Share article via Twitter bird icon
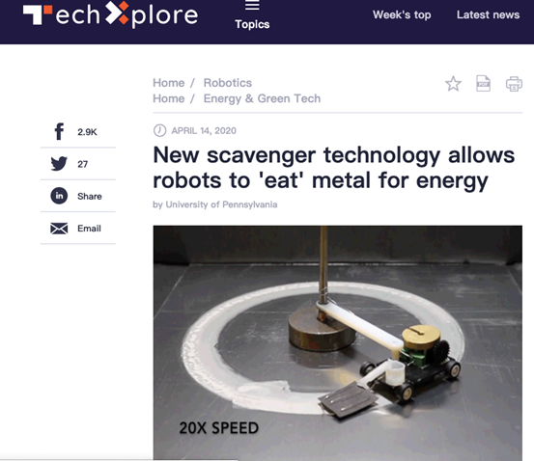Image resolution: width=534 pixels, height=461 pixels. [x=59, y=164]
